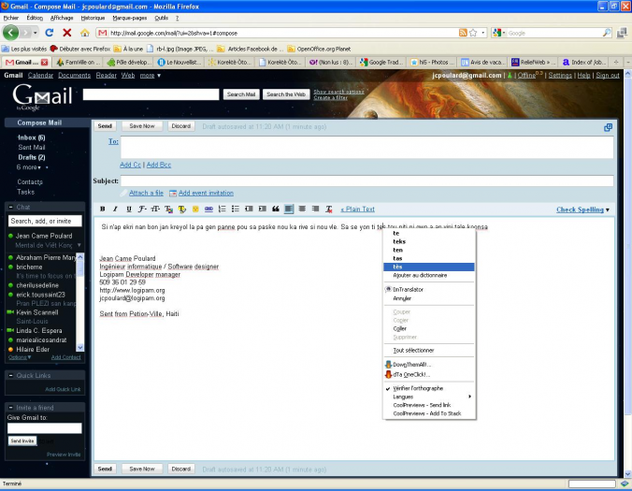This screenshot has width=632, height=491.
Task: Align text to the left
Action: pos(289,209)
